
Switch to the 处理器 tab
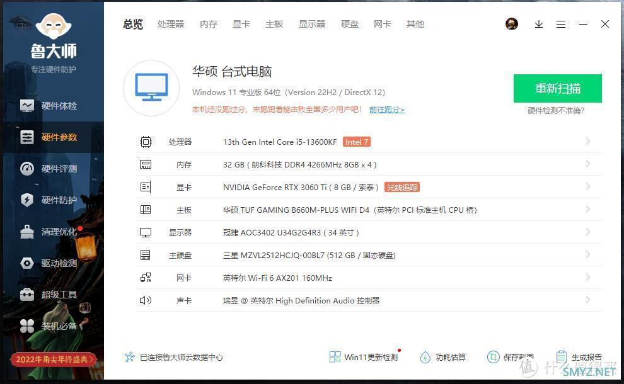click(x=171, y=25)
